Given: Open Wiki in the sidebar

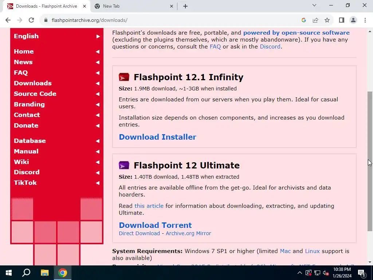Looking at the screenshot, I should click(21, 162).
